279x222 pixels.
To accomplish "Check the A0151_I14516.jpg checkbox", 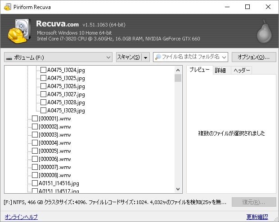I will [35, 183].
